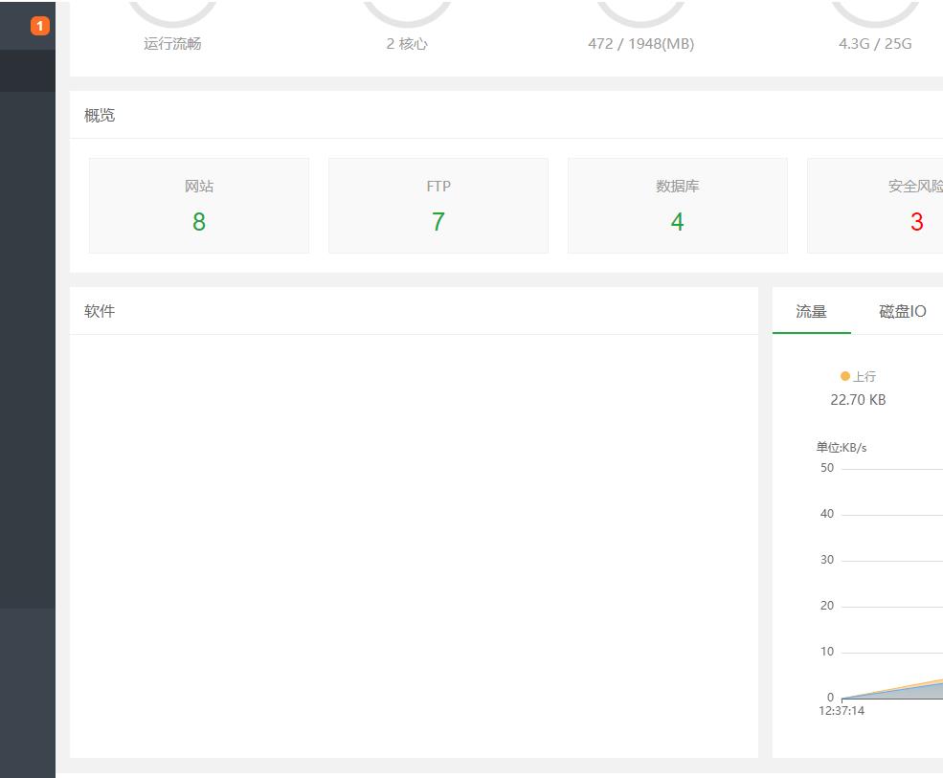Click the 10 axis label on chart
943x778 pixels.
pos(827,651)
